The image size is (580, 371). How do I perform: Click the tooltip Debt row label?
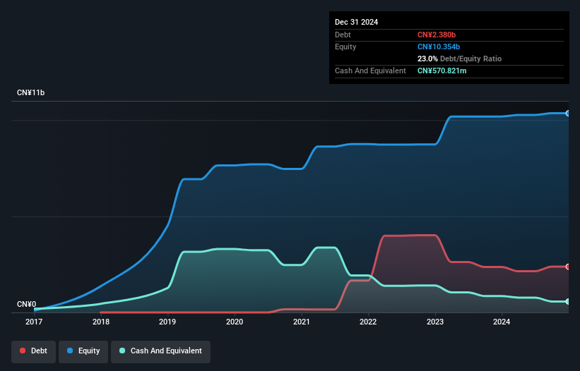(x=343, y=35)
